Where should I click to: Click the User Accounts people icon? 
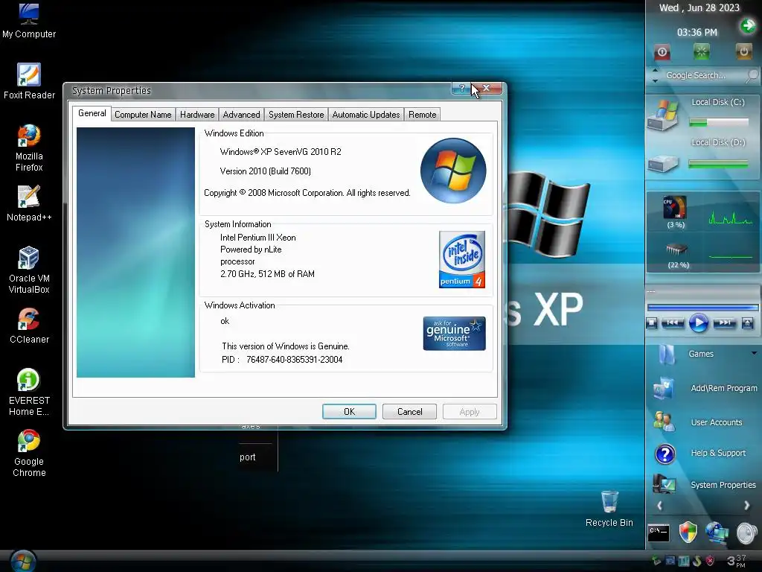pyautogui.click(x=664, y=422)
